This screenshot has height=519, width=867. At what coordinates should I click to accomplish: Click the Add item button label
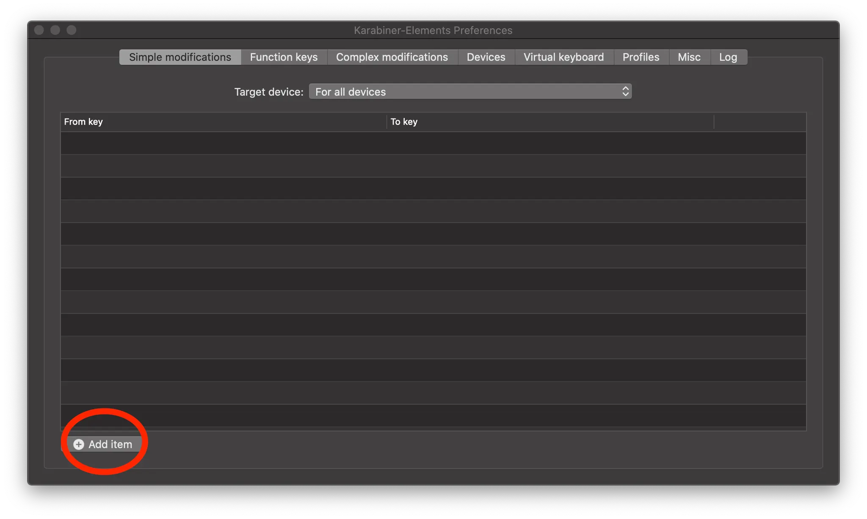click(x=110, y=444)
